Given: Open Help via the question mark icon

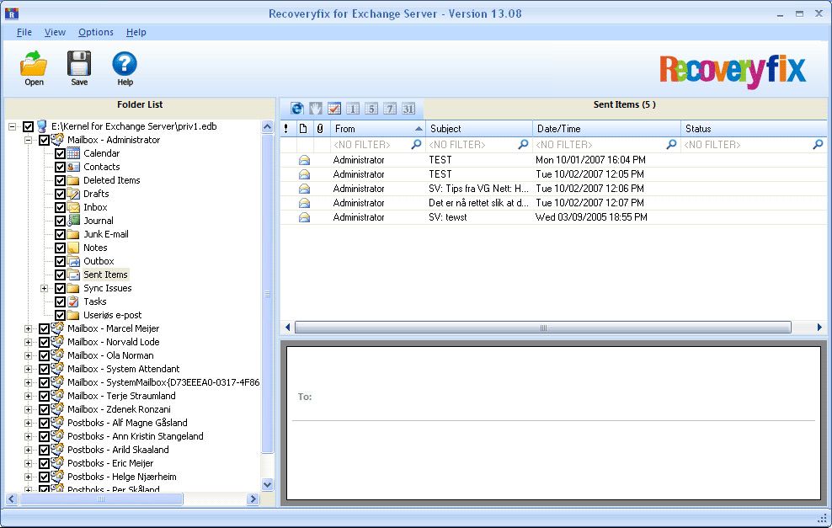Looking at the screenshot, I should [125, 64].
